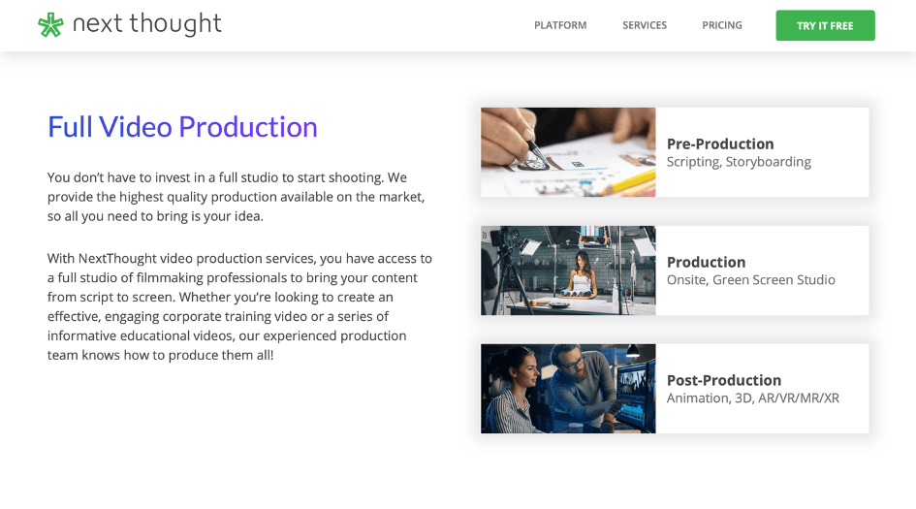Select the Production card title
916x509 pixels.
pos(706,262)
